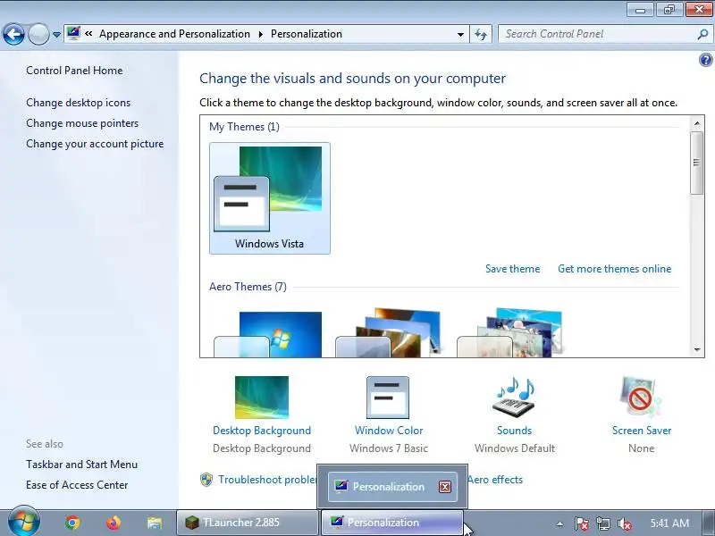Open Help with the question mark icon
Viewport: 715px width, 536px height.
pyautogui.click(x=705, y=60)
